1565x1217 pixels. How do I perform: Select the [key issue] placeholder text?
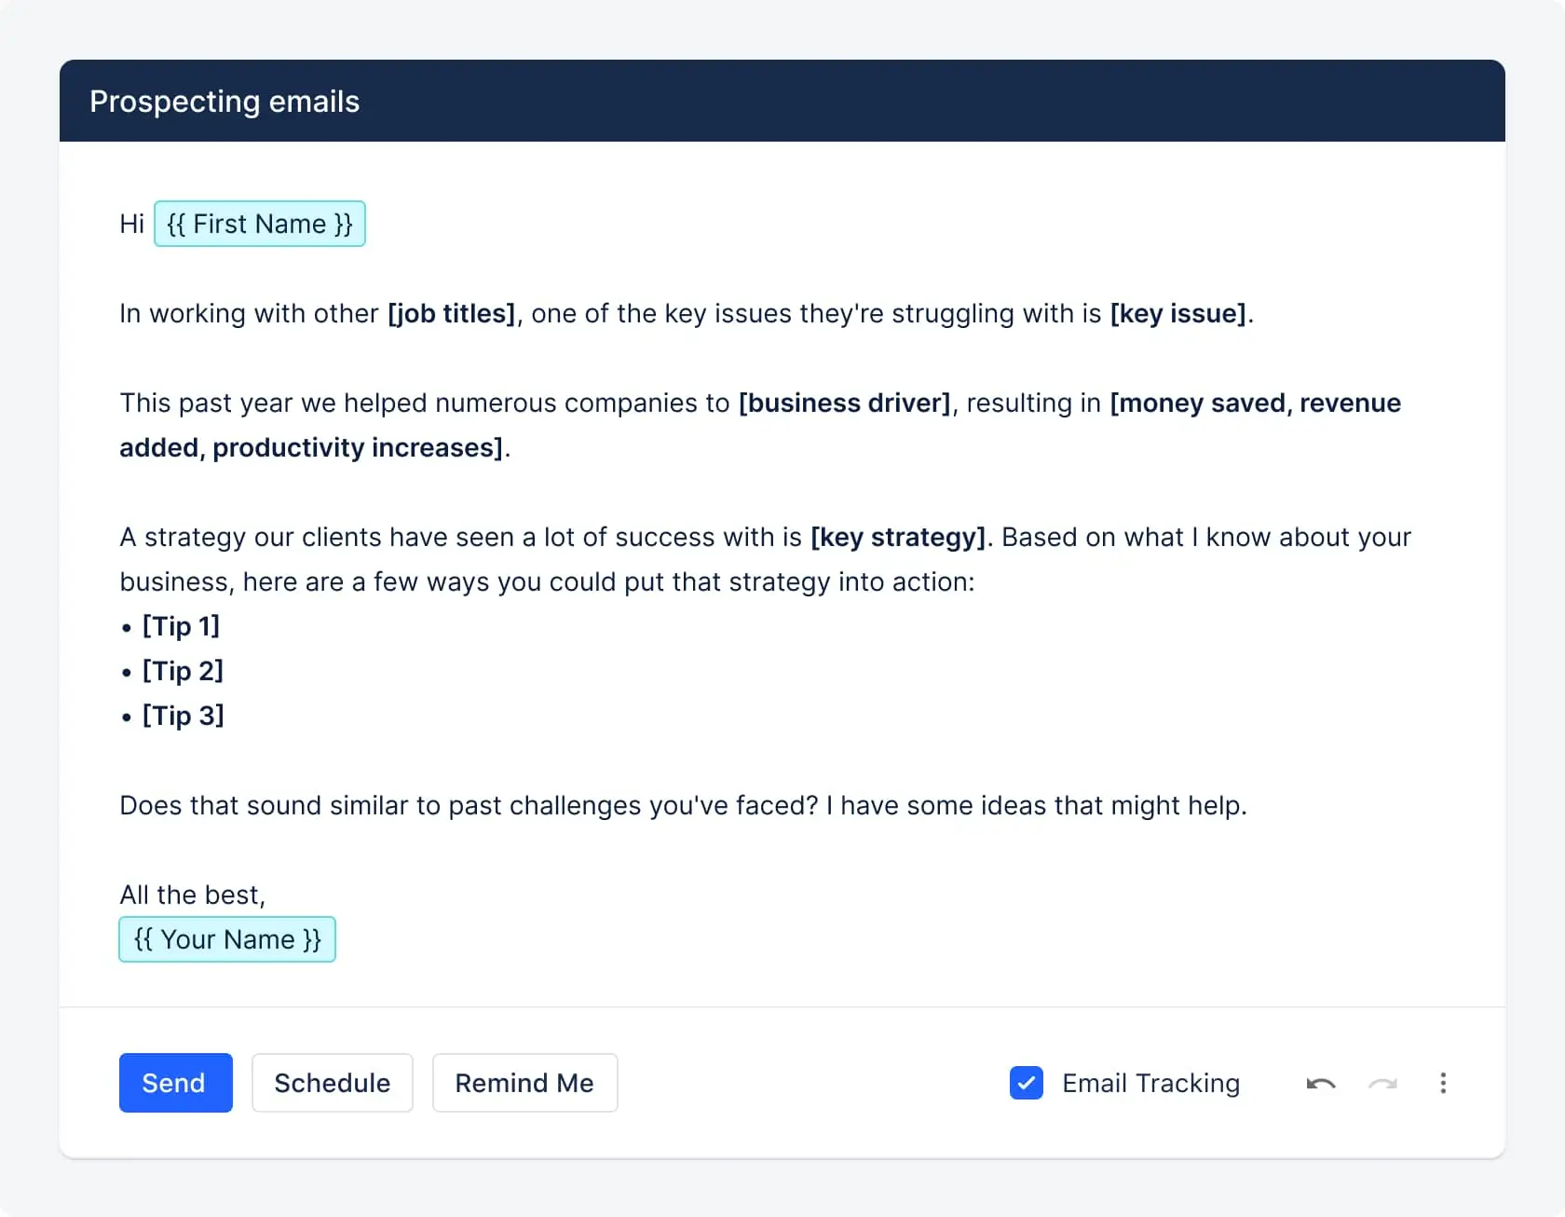click(1177, 314)
